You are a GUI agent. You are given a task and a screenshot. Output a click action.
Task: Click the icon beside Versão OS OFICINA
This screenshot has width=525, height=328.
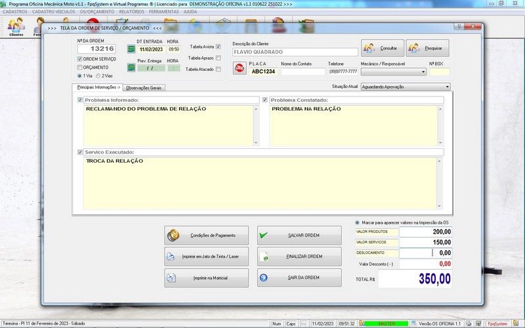point(415,323)
